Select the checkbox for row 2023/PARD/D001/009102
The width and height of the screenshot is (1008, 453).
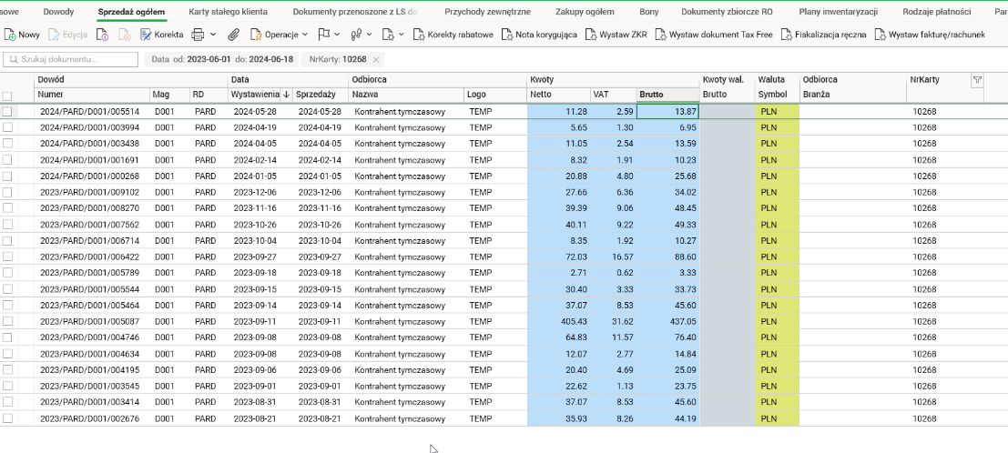(x=7, y=193)
